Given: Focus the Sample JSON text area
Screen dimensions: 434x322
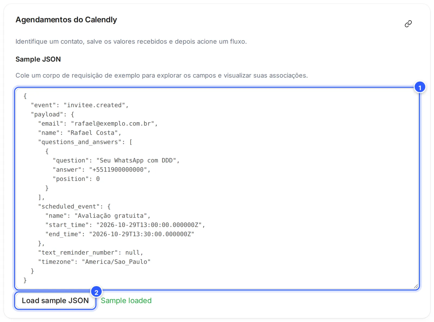Looking at the screenshot, I should pyautogui.click(x=217, y=189).
